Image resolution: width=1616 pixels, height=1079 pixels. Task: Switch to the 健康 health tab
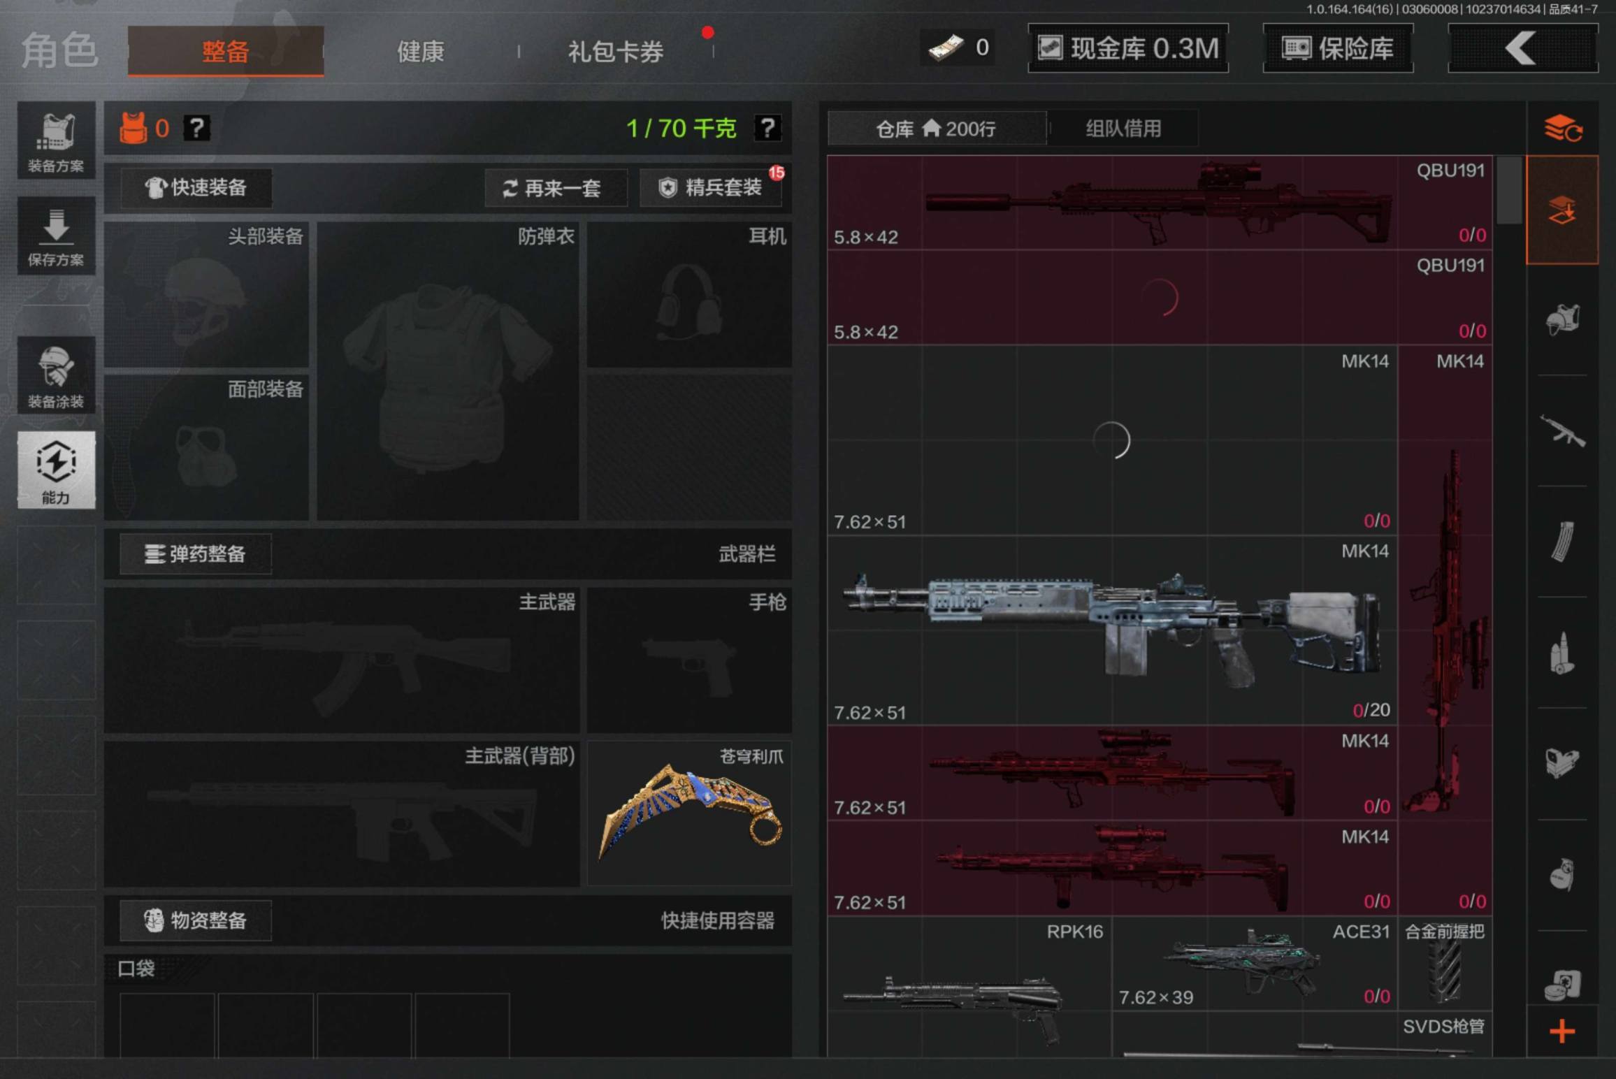pyautogui.click(x=420, y=51)
